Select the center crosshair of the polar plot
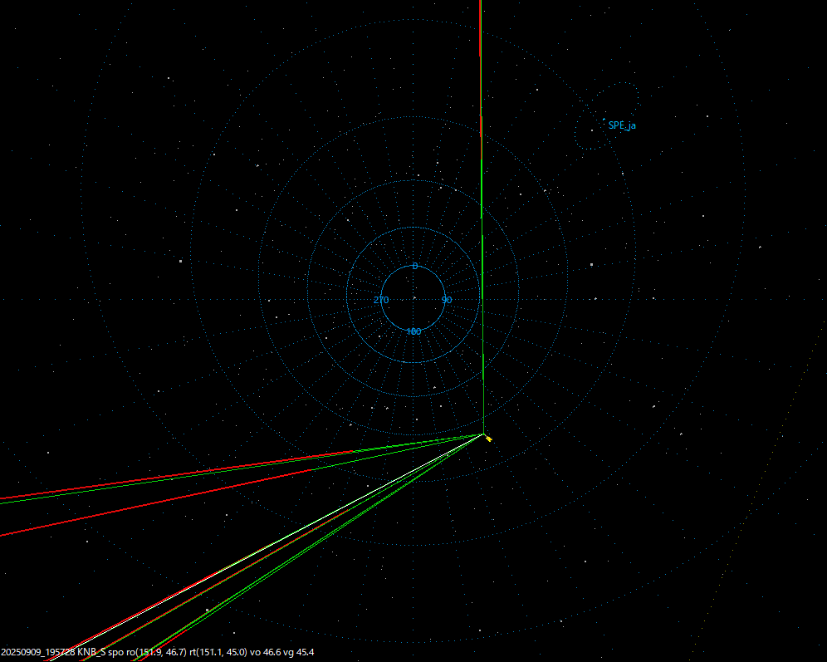 pos(414,299)
